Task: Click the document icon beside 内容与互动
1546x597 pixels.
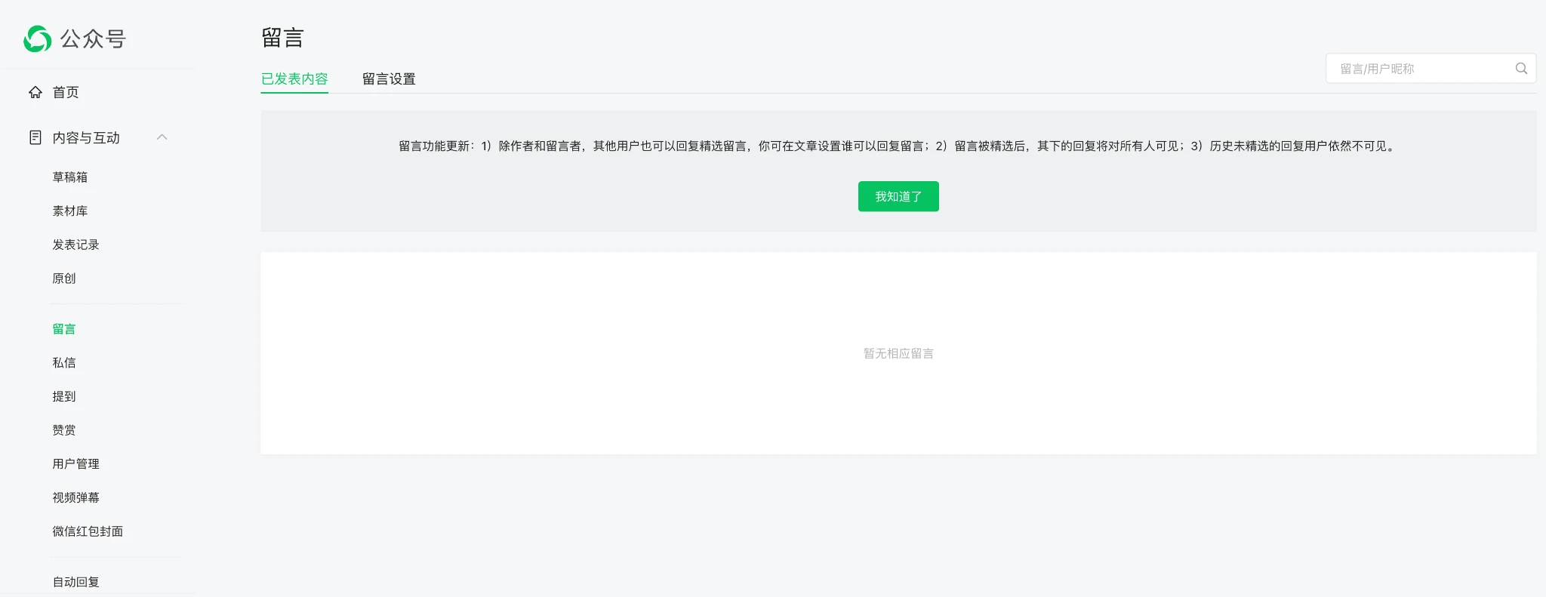Action: pos(35,137)
